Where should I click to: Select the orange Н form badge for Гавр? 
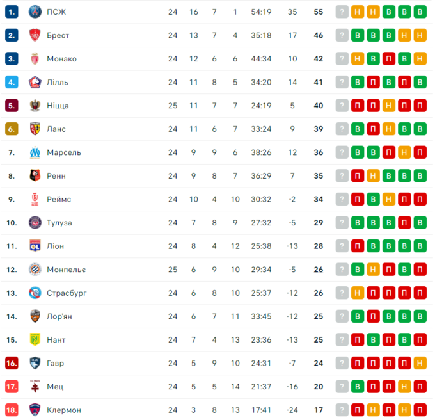click(x=420, y=363)
